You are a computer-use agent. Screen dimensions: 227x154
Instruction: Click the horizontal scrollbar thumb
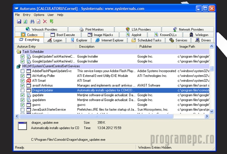pos(96,116)
